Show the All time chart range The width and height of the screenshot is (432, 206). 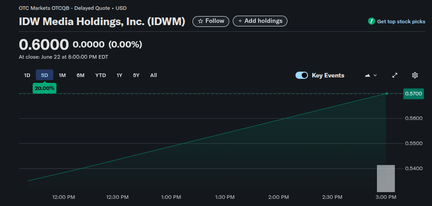pos(154,75)
